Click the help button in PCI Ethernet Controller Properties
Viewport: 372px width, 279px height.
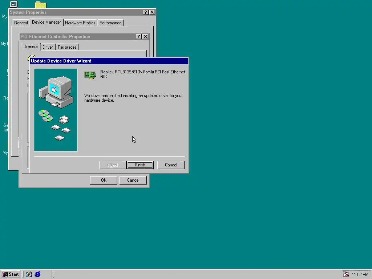point(139,37)
